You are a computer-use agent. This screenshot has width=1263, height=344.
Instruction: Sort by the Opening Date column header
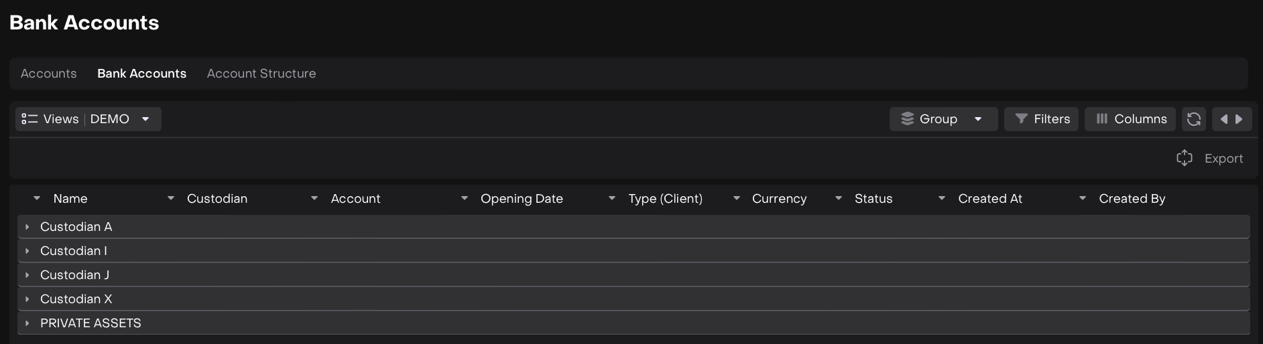tap(522, 199)
